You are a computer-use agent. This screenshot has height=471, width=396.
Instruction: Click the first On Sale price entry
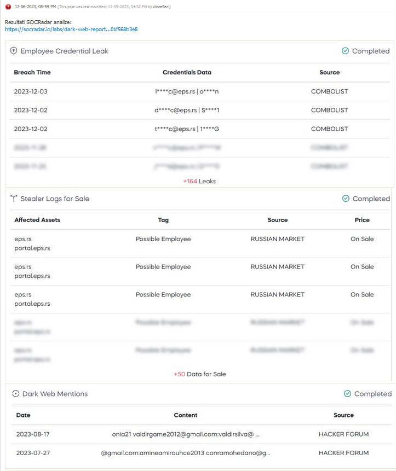[362, 239]
